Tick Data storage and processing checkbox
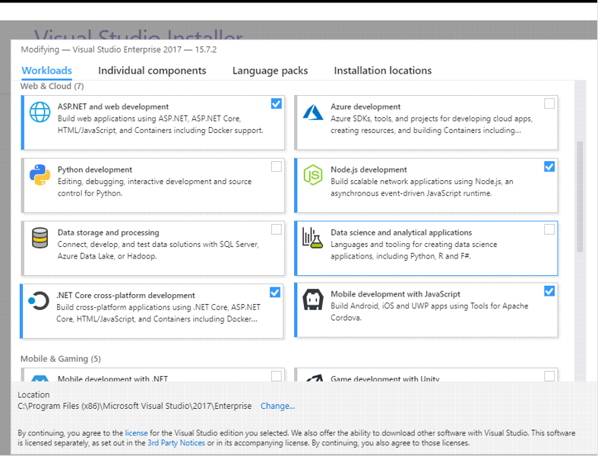This screenshot has width=598, height=456. pyautogui.click(x=276, y=230)
